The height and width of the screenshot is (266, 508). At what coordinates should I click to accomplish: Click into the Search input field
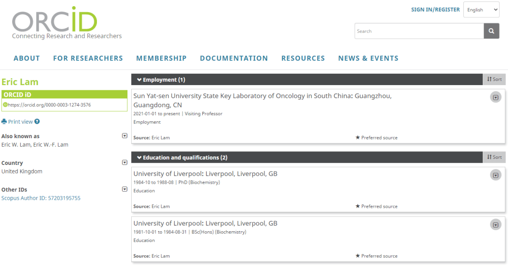tap(419, 31)
